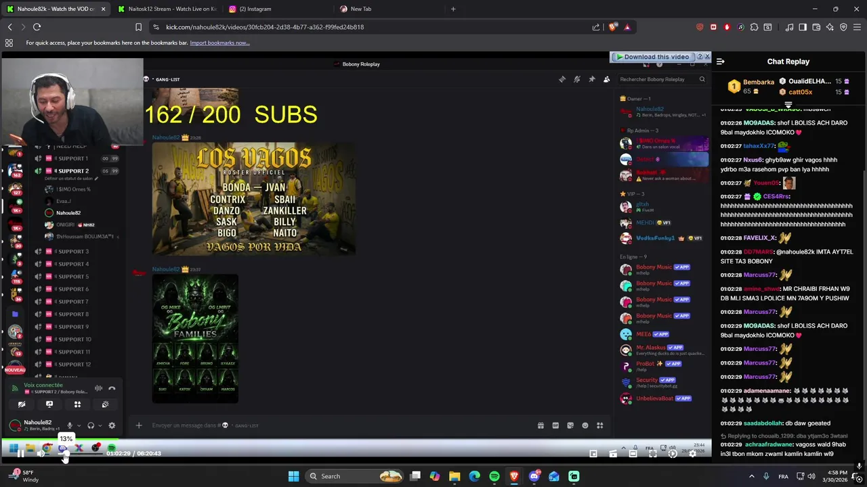Open the video player settings gear
This screenshot has width=867, height=487.
coord(692,454)
